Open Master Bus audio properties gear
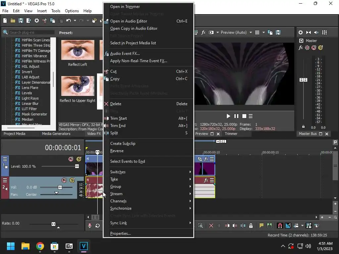The height and width of the screenshot is (254, 339). point(301,32)
